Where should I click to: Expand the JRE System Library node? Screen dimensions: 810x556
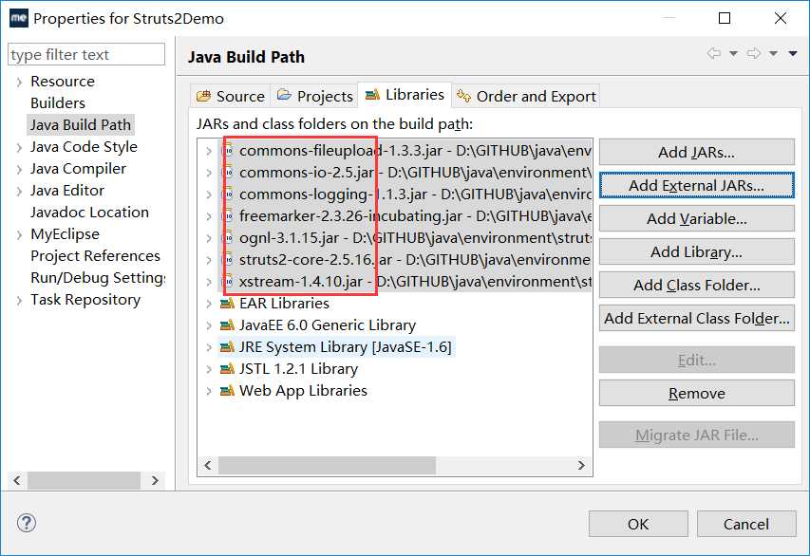click(x=209, y=348)
